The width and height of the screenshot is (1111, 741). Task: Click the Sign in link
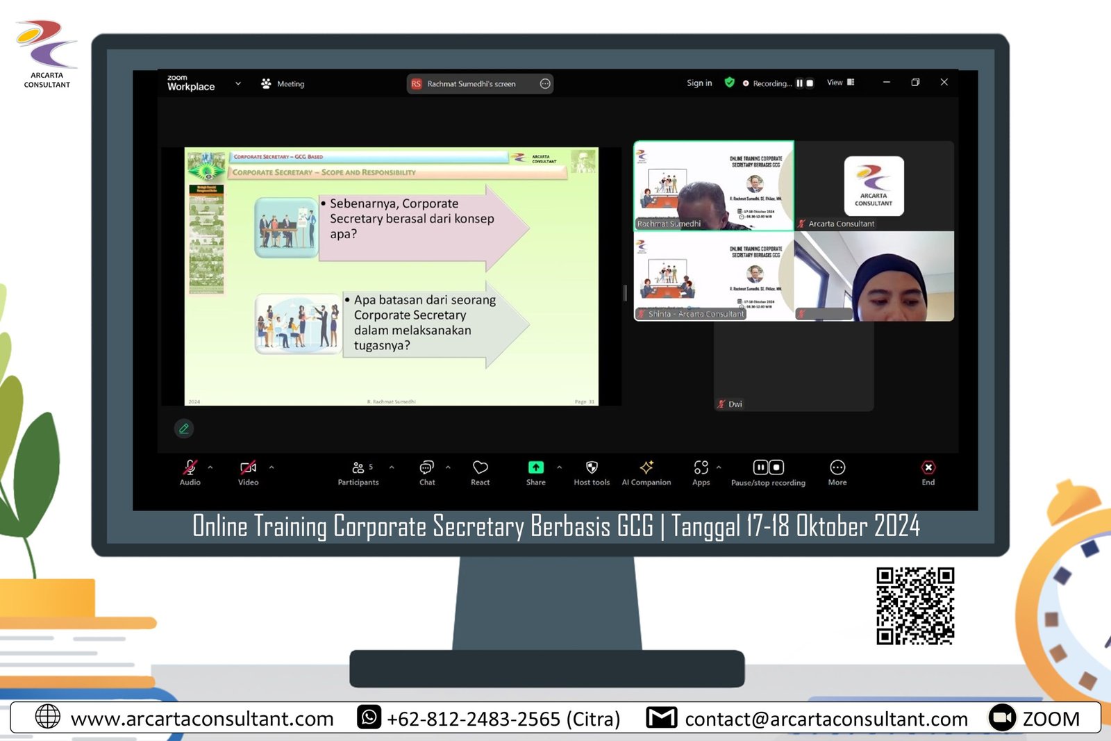tap(699, 83)
